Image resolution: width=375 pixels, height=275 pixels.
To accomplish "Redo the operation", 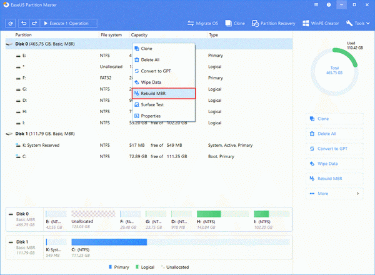I will [34, 23].
